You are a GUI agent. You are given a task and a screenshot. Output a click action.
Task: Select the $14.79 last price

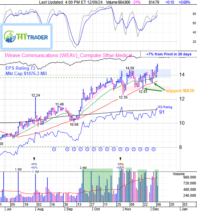point(154,2)
